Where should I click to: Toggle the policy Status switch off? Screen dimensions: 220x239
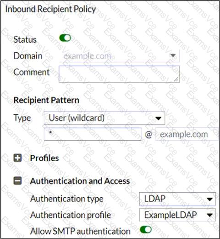coord(65,38)
